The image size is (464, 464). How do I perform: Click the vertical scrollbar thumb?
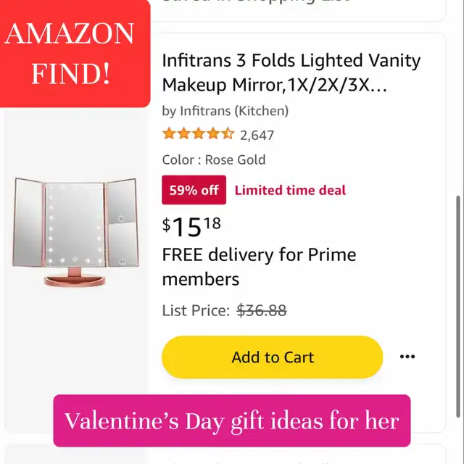[x=458, y=306]
